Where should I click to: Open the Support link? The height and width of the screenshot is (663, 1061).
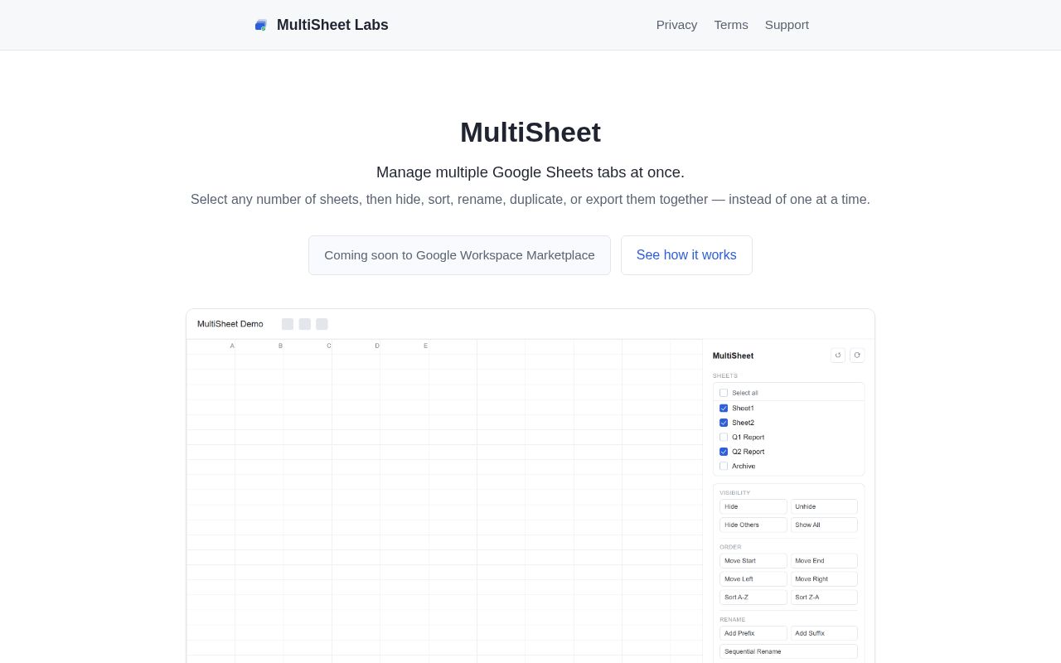pos(787,25)
